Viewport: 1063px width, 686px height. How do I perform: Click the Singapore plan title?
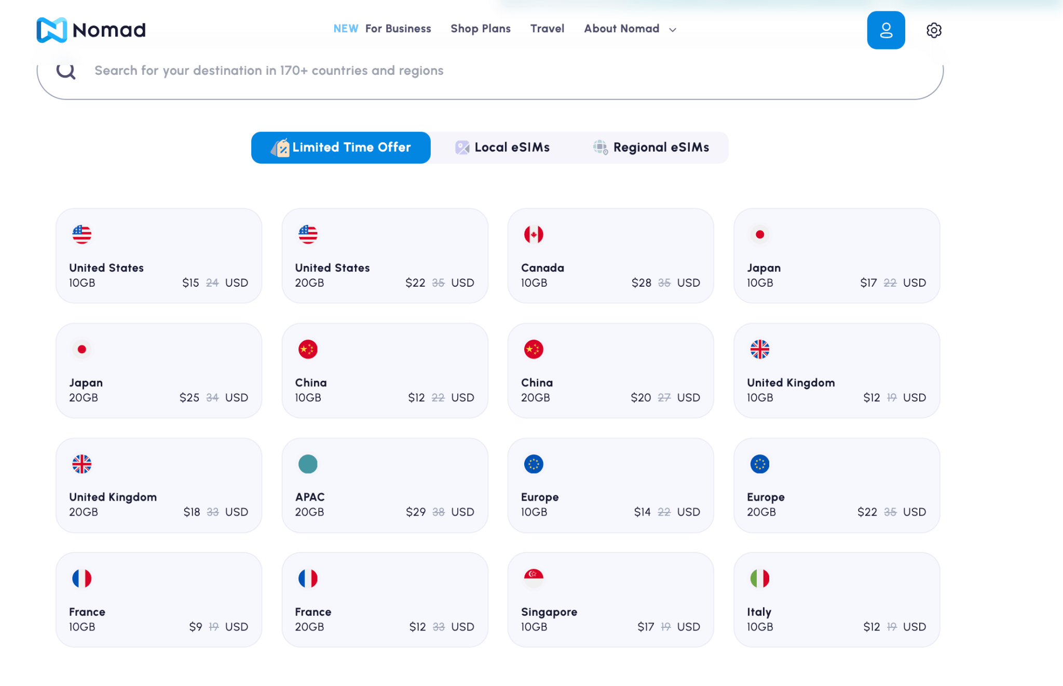click(x=549, y=612)
